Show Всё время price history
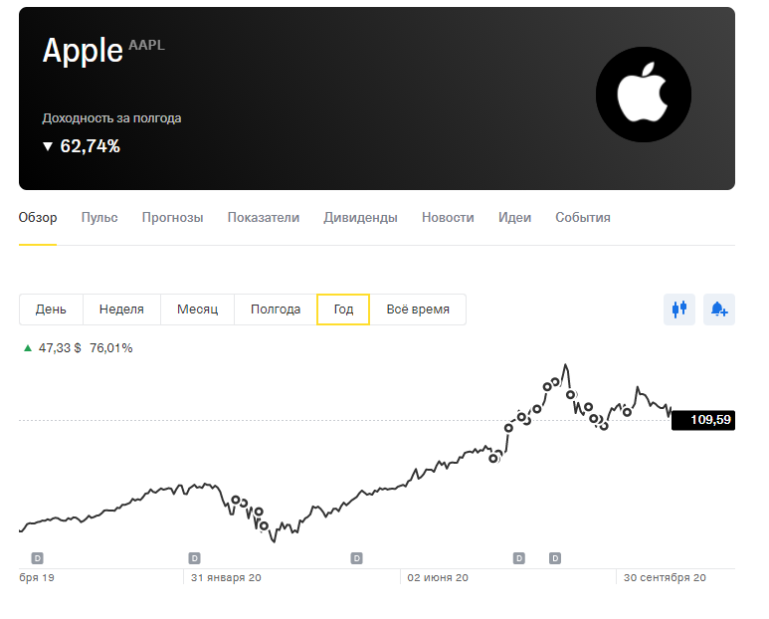The height and width of the screenshot is (619, 769). click(418, 309)
